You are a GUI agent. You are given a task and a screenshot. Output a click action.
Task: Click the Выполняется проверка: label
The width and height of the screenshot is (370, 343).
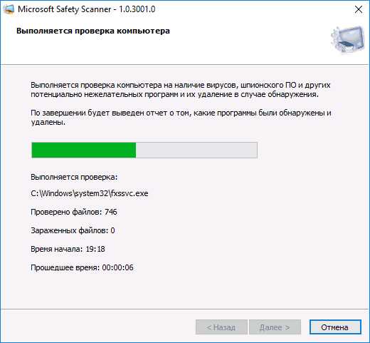(x=74, y=177)
